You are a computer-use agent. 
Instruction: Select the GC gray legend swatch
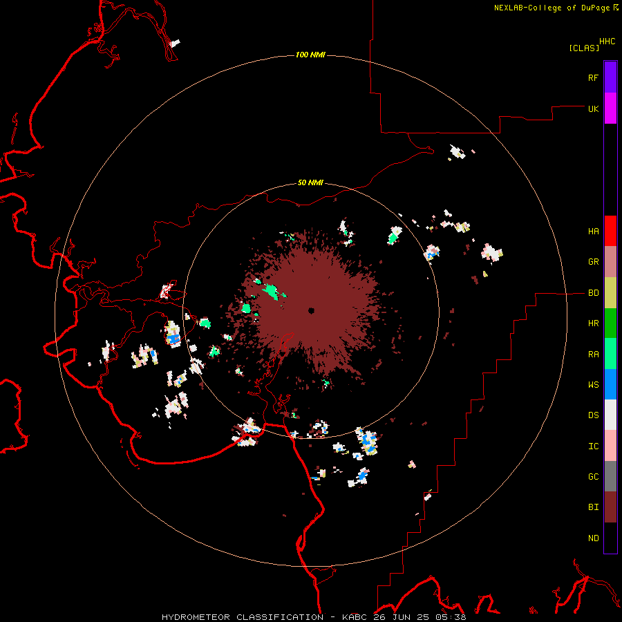tap(610, 476)
